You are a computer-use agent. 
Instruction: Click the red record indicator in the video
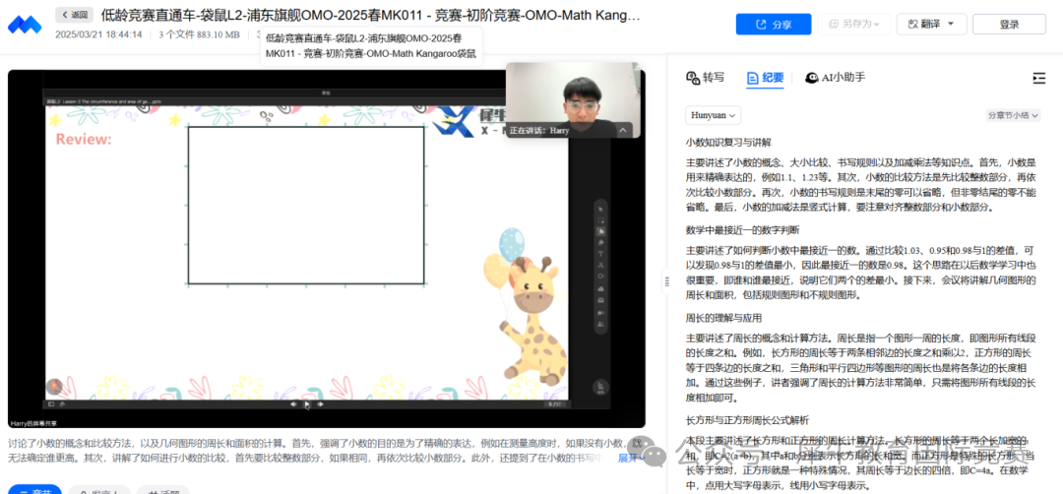53,387
